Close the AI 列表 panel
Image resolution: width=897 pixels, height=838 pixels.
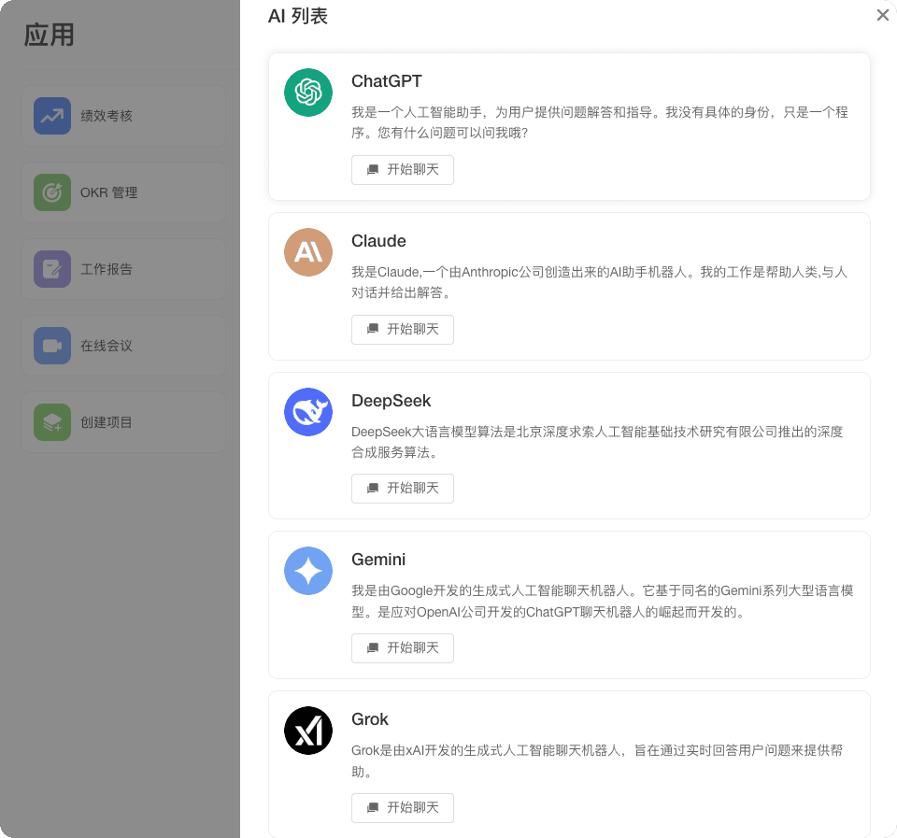[883, 15]
